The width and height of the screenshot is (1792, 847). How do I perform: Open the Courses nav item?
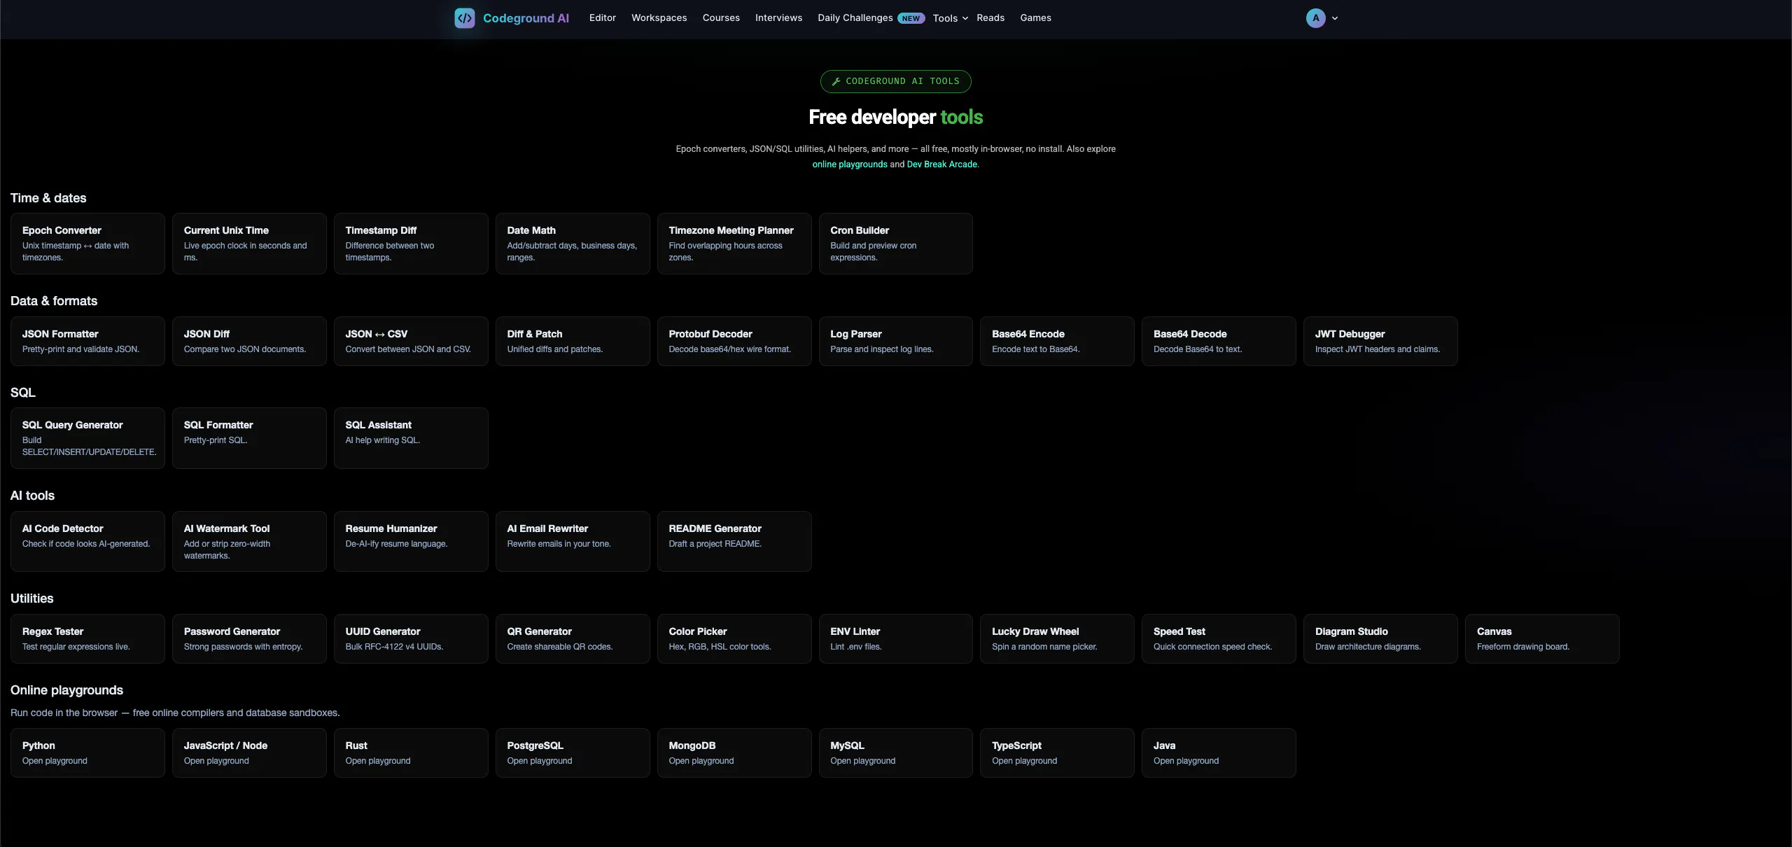point(721,17)
